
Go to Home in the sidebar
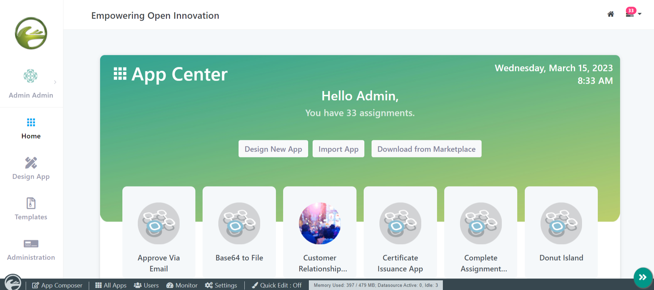(x=31, y=129)
